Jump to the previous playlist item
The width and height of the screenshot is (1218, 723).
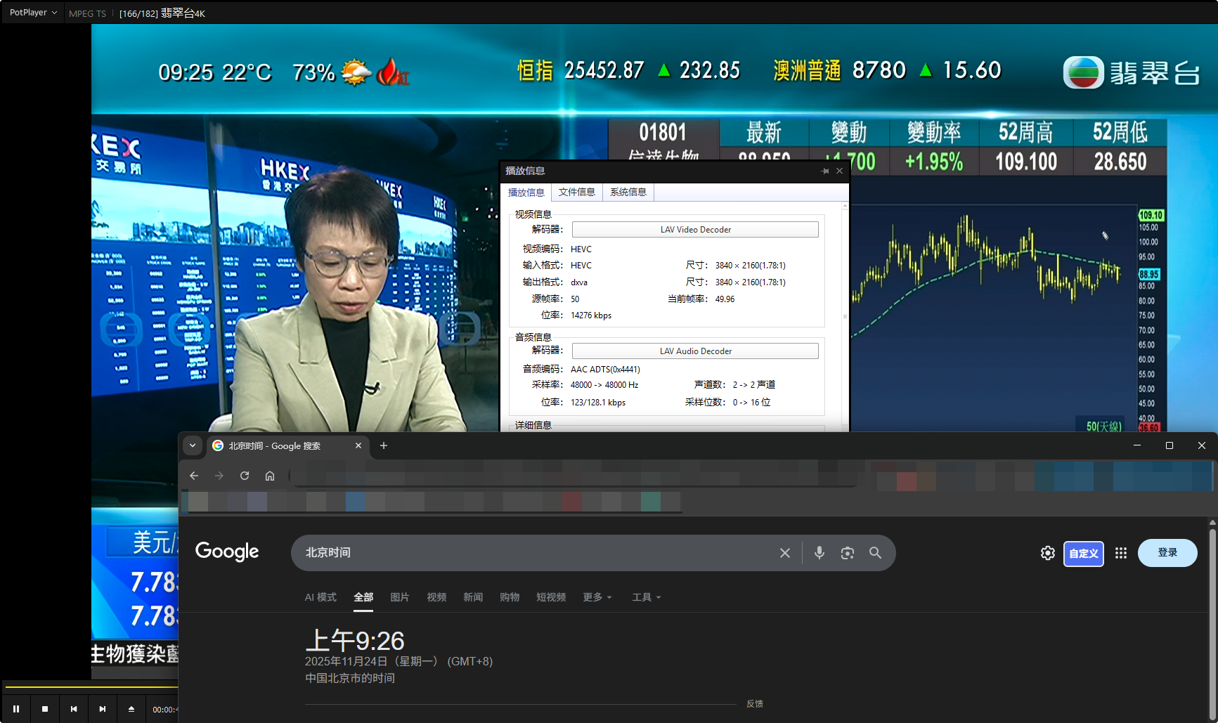coord(74,709)
